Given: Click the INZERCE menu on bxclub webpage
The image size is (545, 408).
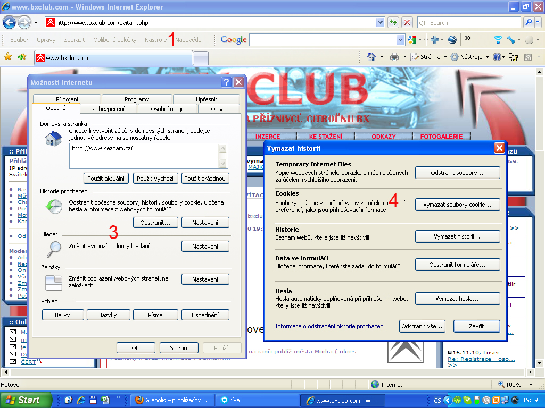Looking at the screenshot, I should click(x=268, y=137).
